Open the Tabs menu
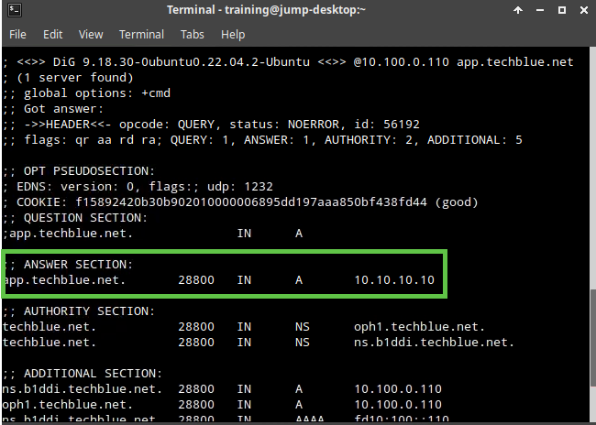 coord(193,35)
